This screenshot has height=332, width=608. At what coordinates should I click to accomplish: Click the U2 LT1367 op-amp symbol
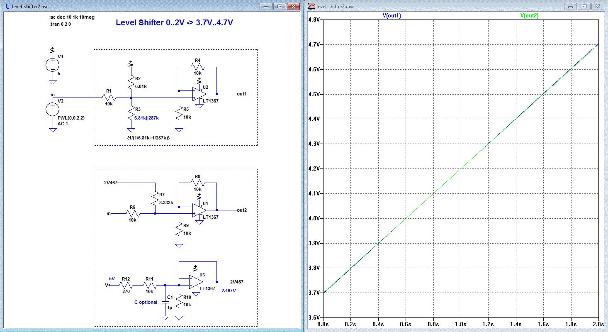pyautogui.click(x=199, y=94)
